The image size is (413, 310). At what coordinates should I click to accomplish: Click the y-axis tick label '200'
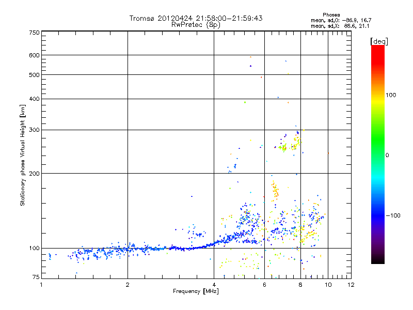[34, 174]
